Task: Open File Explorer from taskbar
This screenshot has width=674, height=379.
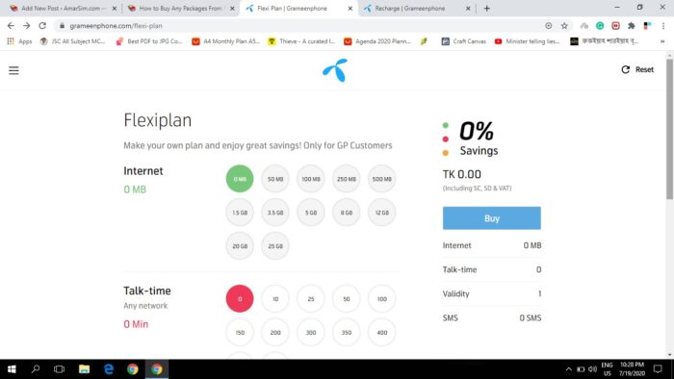Action: click(x=85, y=369)
